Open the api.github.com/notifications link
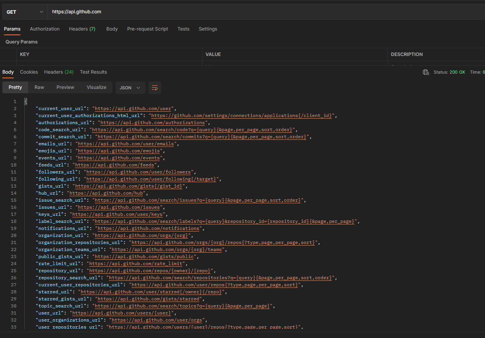 point(148,228)
